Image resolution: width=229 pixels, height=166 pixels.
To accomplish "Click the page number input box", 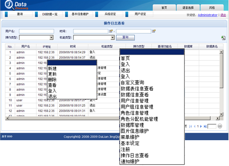I will pos(212,126).
